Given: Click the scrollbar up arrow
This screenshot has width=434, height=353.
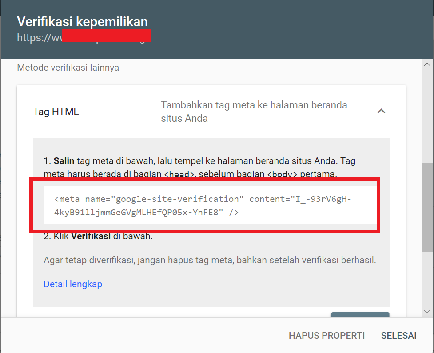Looking at the screenshot, I should pyautogui.click(x=427, y=65).
